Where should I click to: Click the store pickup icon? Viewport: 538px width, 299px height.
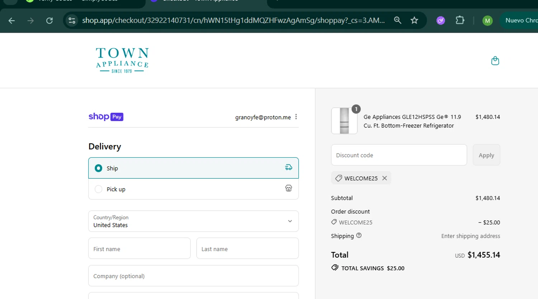coord(288,188)
